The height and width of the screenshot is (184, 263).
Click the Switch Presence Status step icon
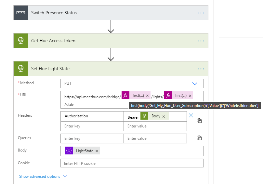pos(21,13)
